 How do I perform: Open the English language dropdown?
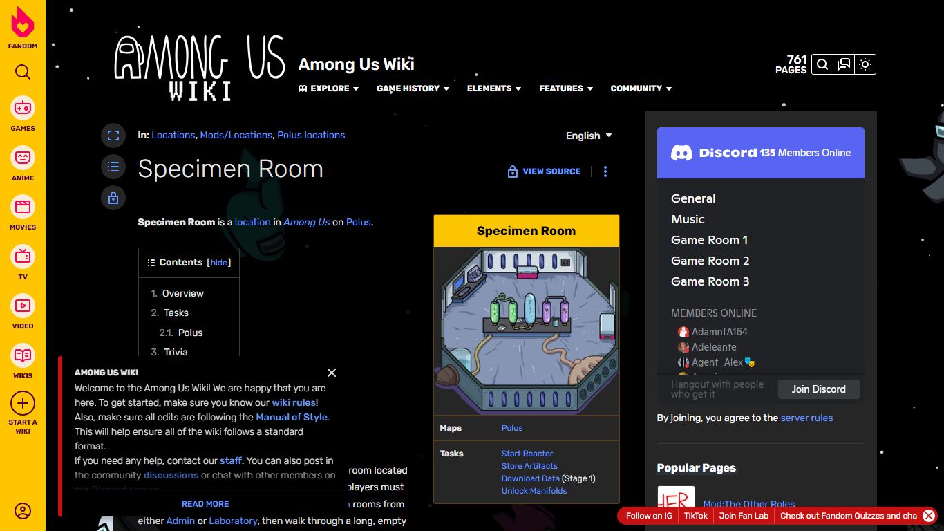click(x=589, y=136)
